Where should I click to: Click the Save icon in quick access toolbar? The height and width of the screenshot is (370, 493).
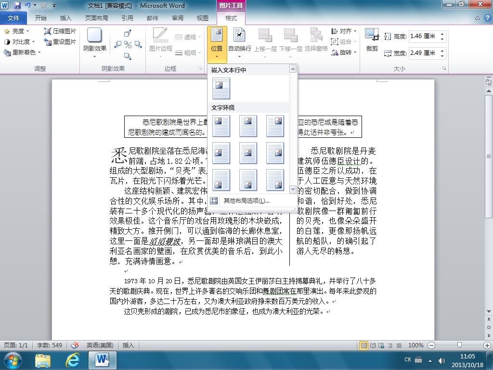(x=17, y=5)
